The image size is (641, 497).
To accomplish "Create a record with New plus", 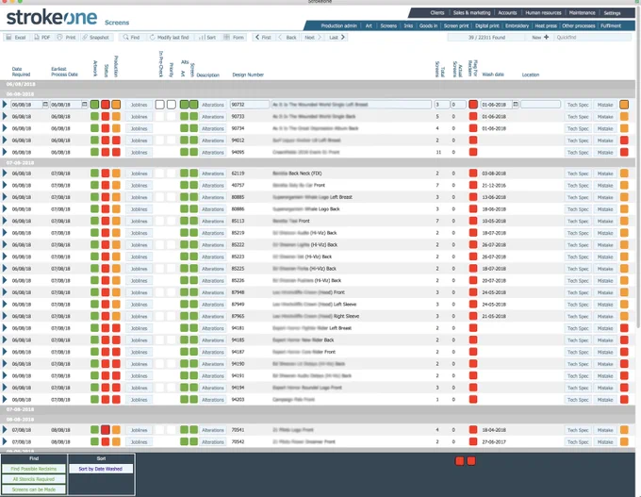I will coord(540,37).
